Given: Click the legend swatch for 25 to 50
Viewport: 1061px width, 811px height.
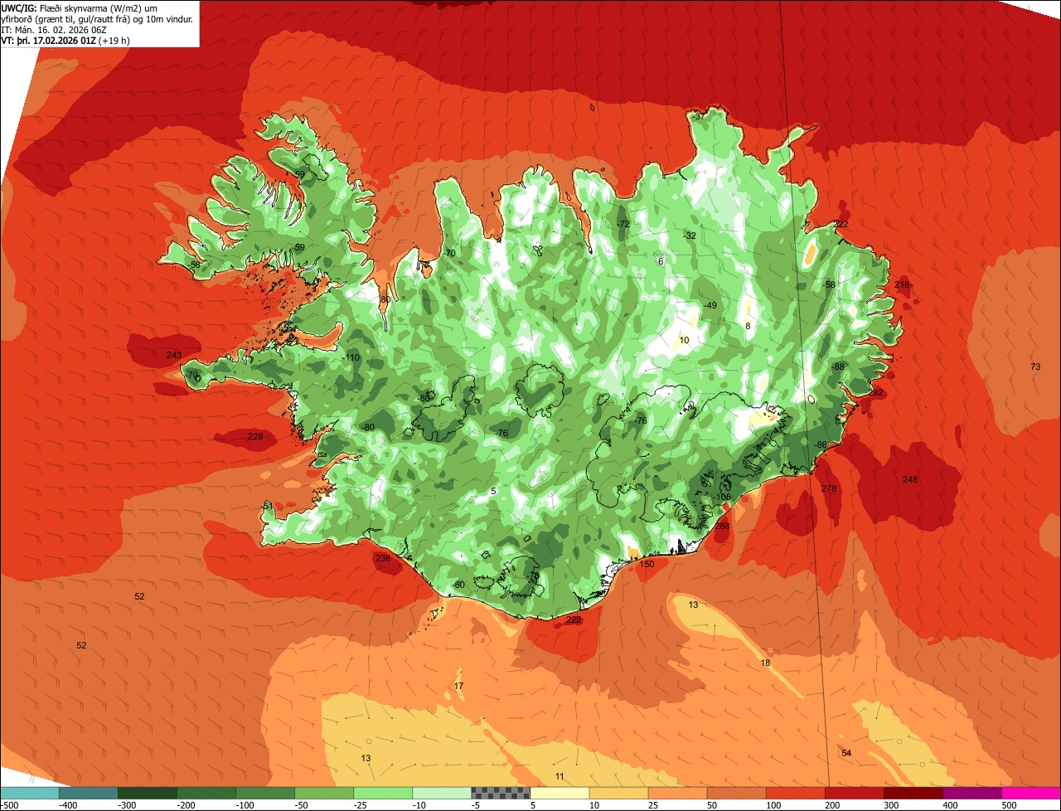Looking at the screenshot, I should [678, 793].
